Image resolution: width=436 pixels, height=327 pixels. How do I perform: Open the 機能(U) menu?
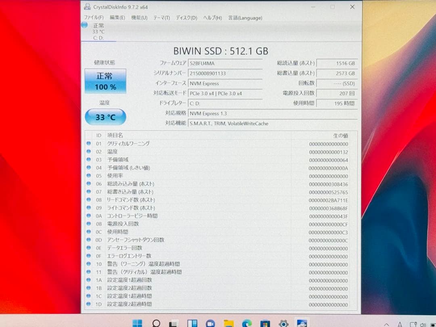(x=139, y=18)
